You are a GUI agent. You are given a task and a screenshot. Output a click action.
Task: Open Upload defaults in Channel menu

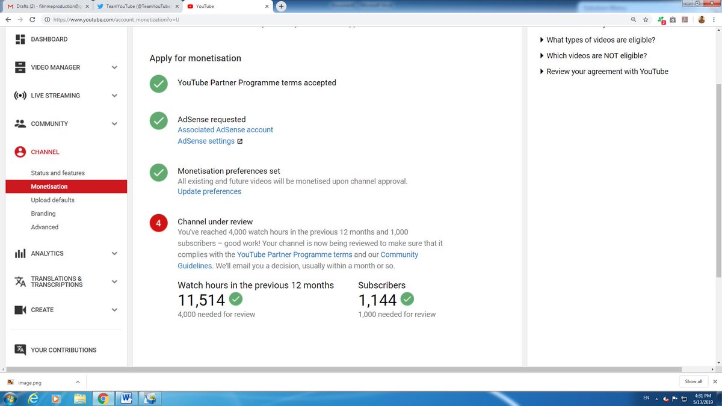click(53, 200)
